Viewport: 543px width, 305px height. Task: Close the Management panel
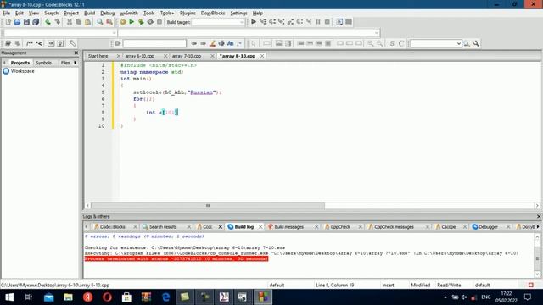76,53
